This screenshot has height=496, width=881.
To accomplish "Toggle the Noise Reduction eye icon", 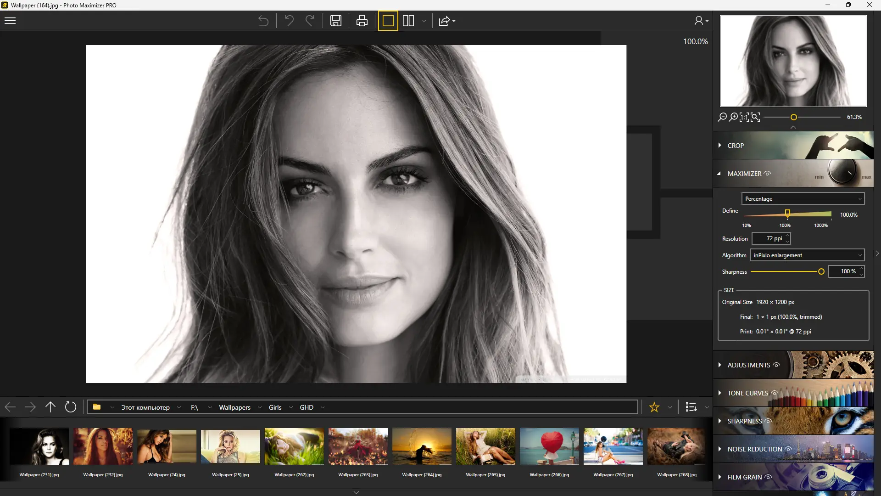I will pos(788,449).
